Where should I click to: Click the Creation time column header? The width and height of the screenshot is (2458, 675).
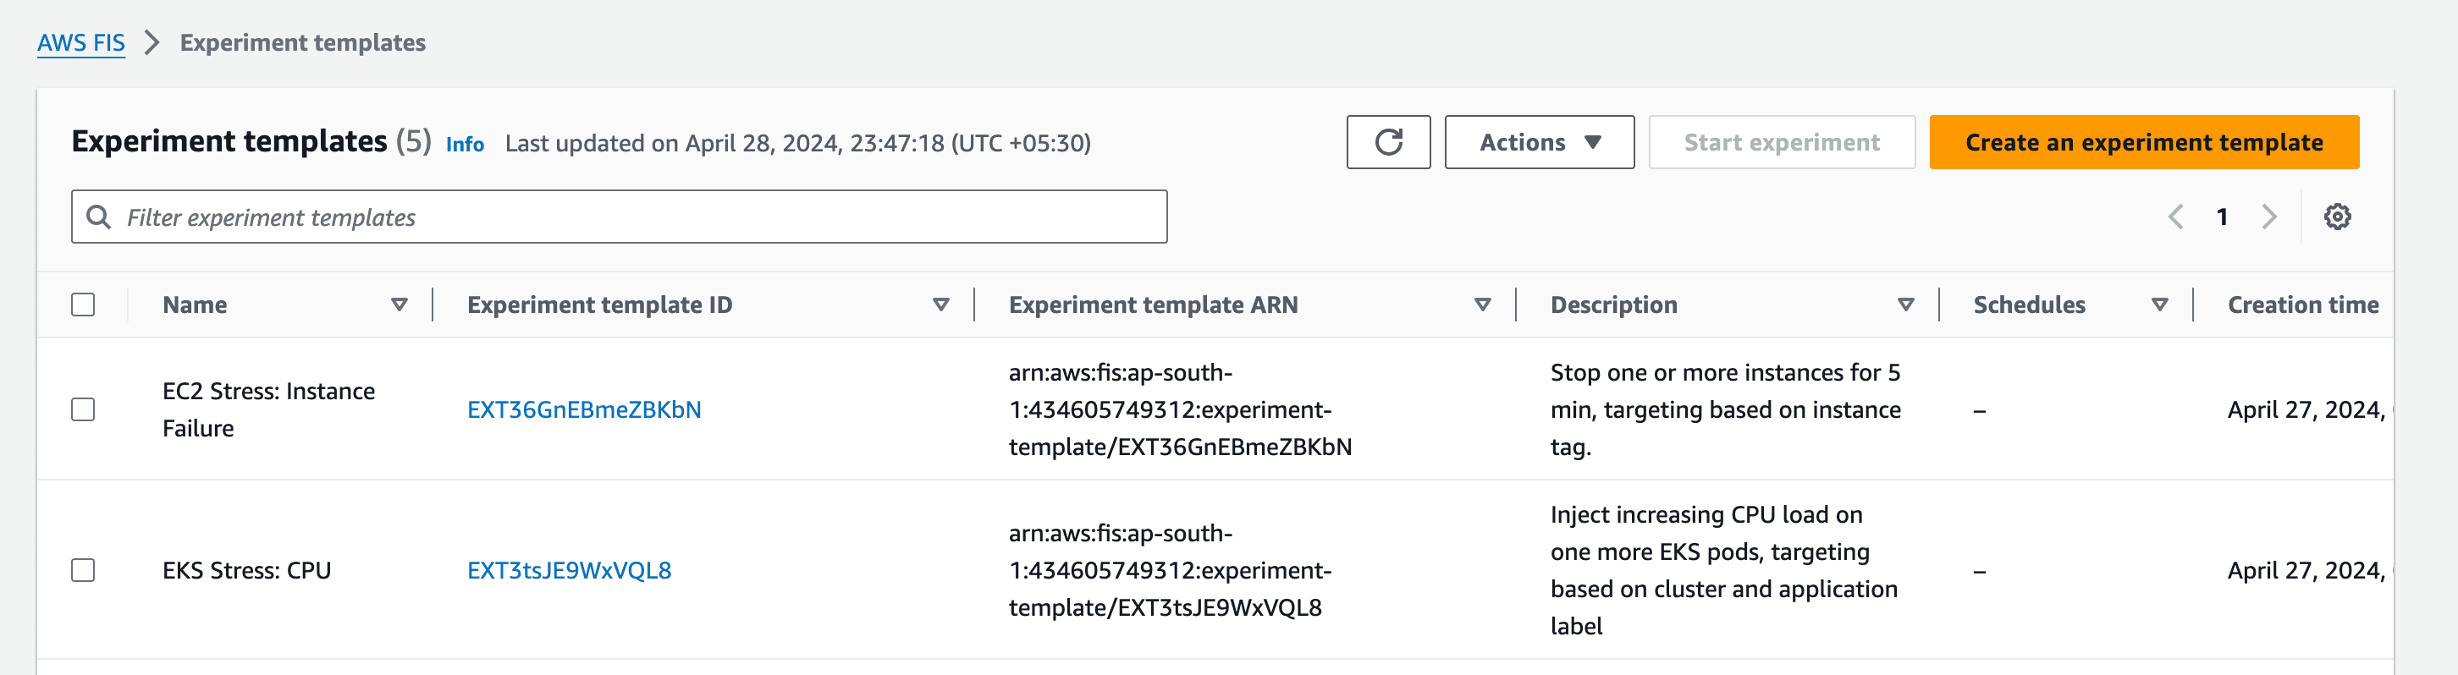[2302, 305]
